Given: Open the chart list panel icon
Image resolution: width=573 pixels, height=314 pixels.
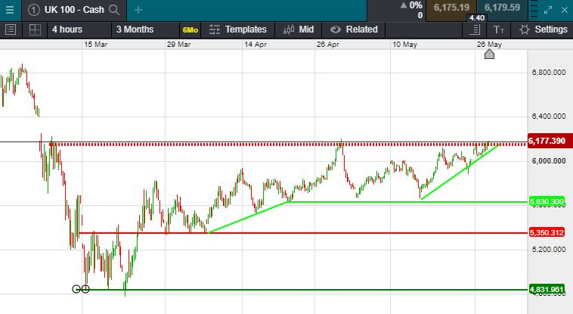Looking at the screenshot, I should click(11, 30).
